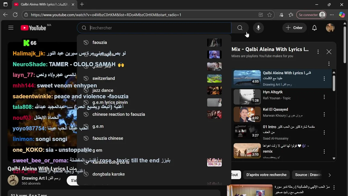Open the account avatar menu
The height and width of the screenshot is (196, 348).
pyautogui.click(x=330, y=28)
